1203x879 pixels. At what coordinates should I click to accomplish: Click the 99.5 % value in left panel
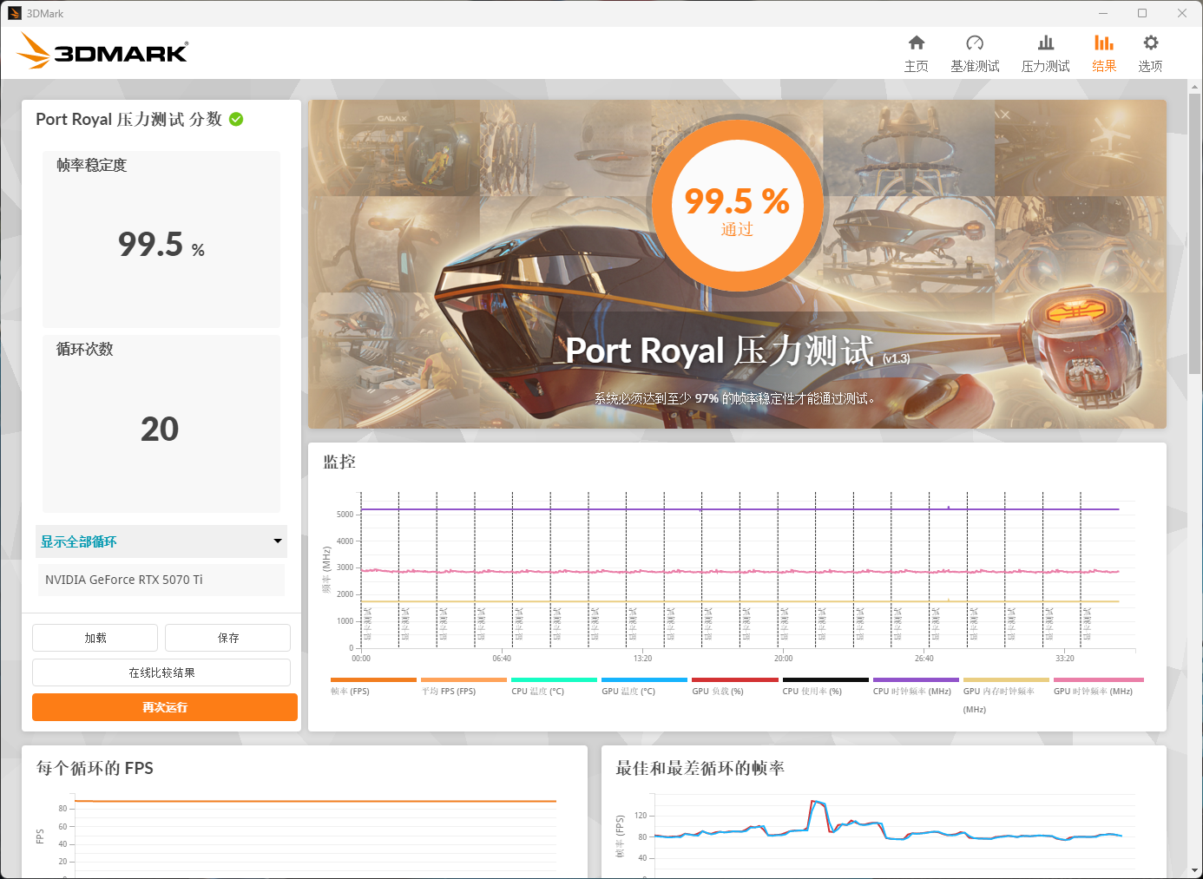[x=161, y=245]
